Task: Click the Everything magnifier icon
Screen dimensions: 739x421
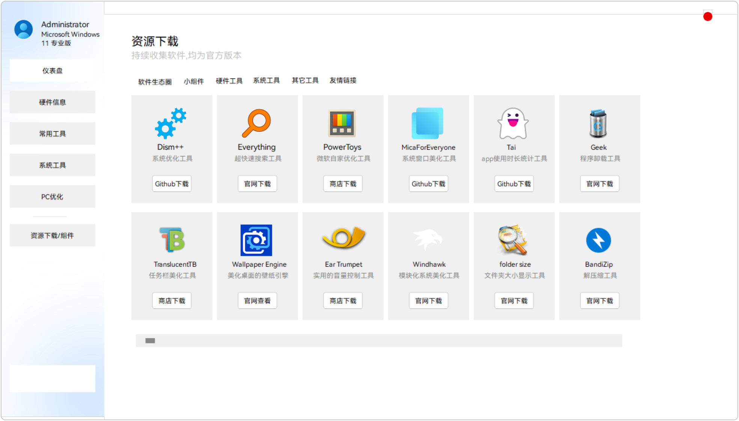Action: click(256, 123)
